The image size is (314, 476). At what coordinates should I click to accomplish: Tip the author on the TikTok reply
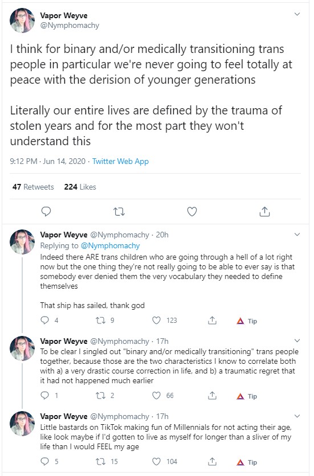(x=247, y=462)
